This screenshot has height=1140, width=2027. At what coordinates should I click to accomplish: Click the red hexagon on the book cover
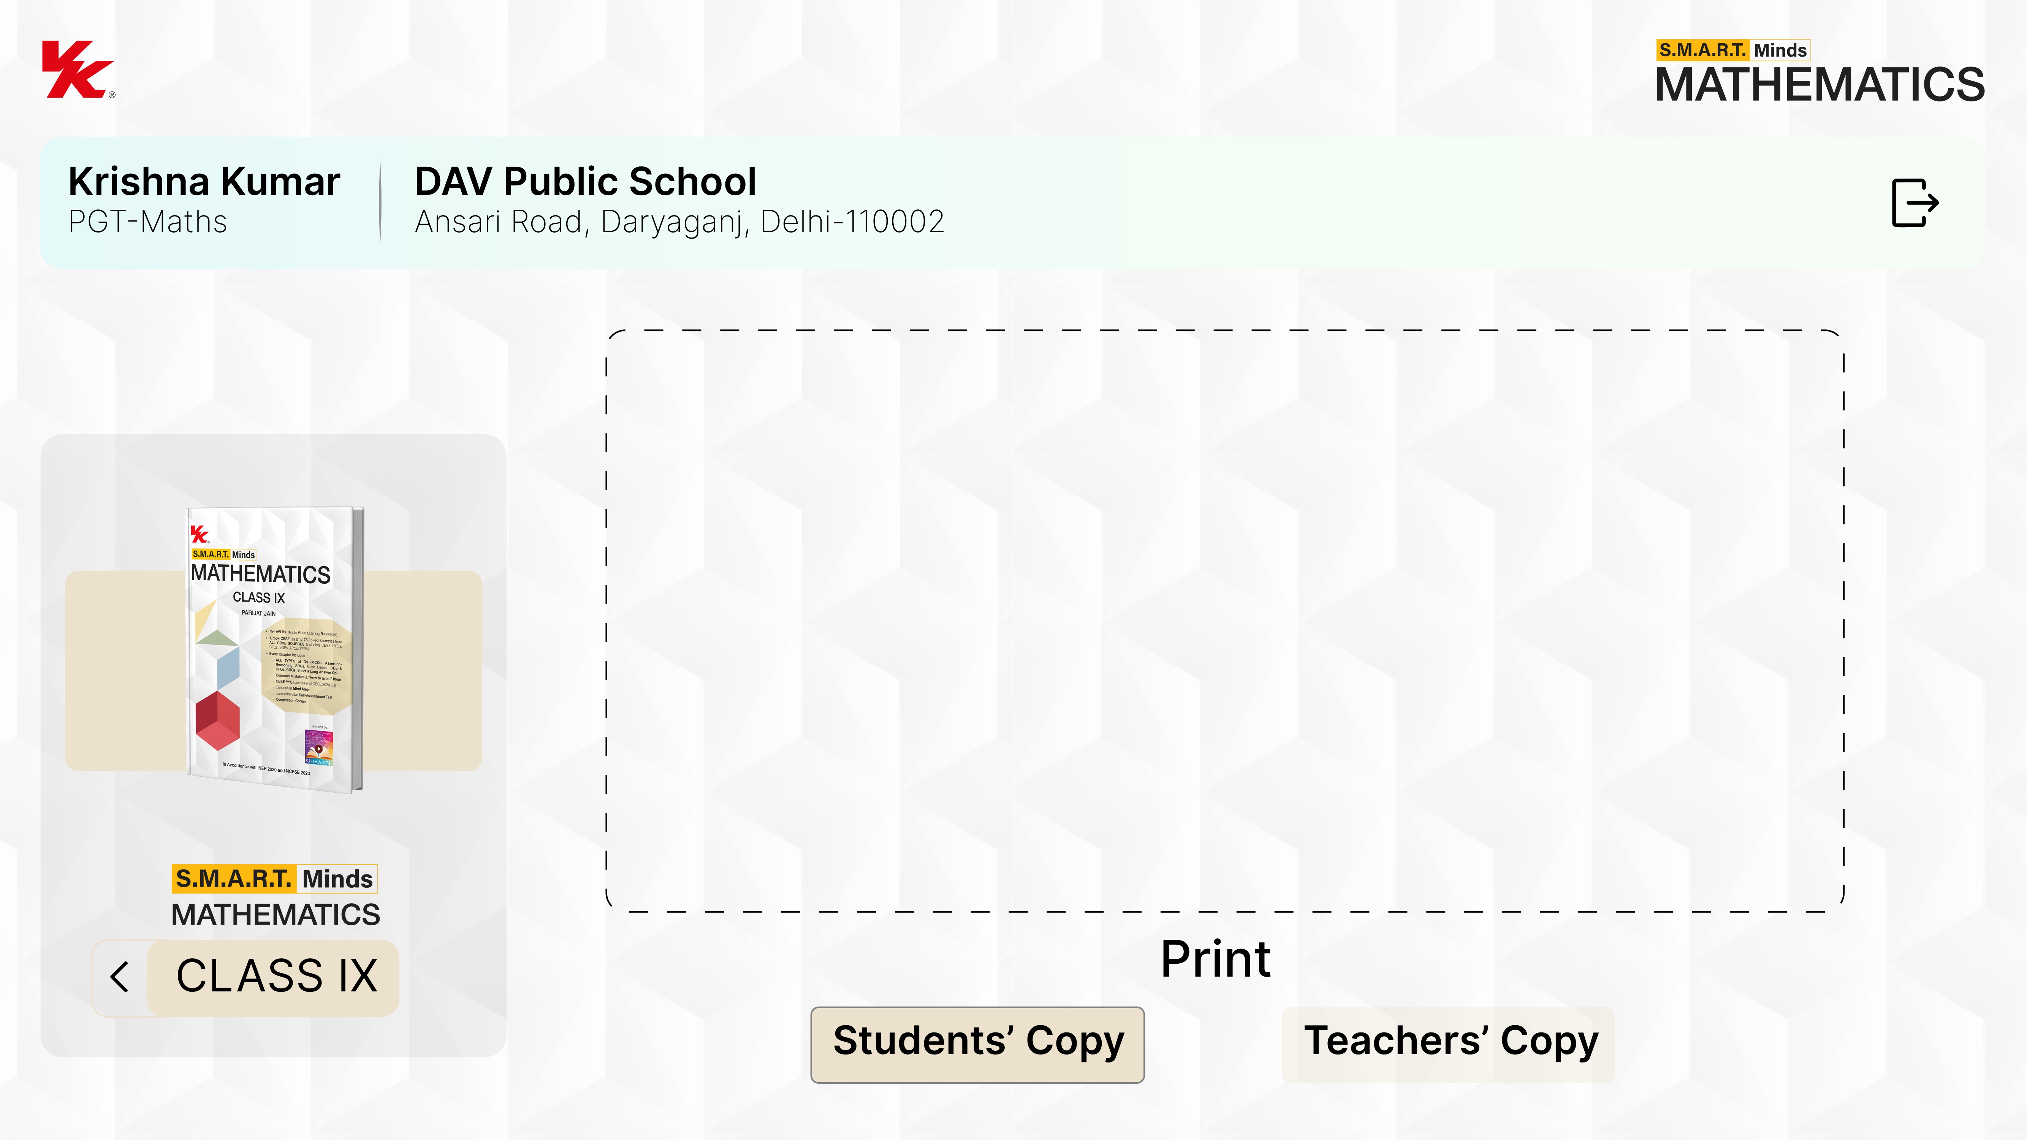tap(217, 720)
